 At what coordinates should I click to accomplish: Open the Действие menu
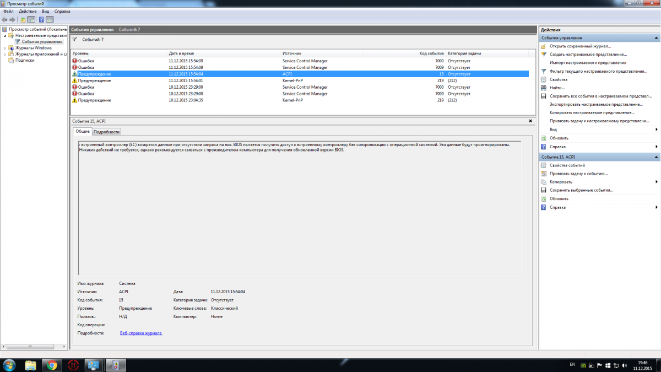(x=28, y=11)
